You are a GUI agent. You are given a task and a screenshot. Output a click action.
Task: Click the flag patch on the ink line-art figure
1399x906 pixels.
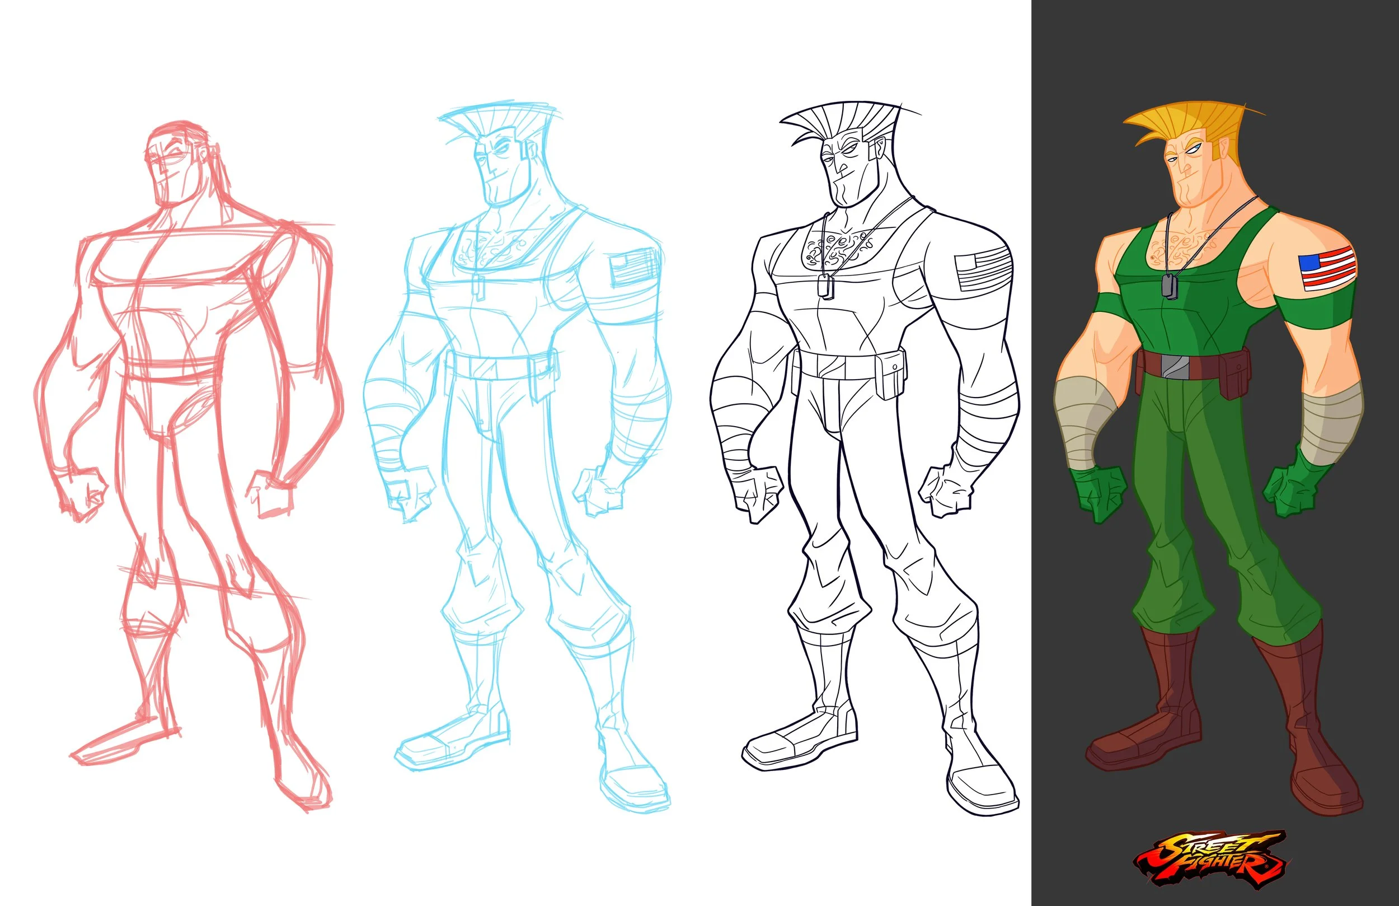point(982,271)
